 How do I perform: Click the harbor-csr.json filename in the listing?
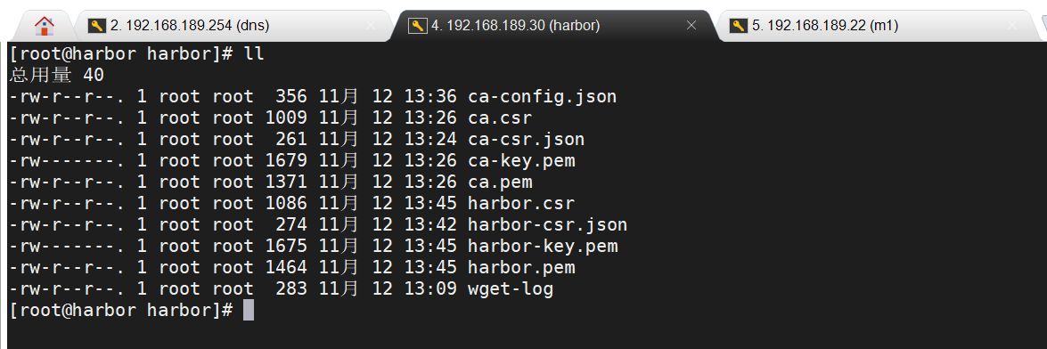[547, 225]
